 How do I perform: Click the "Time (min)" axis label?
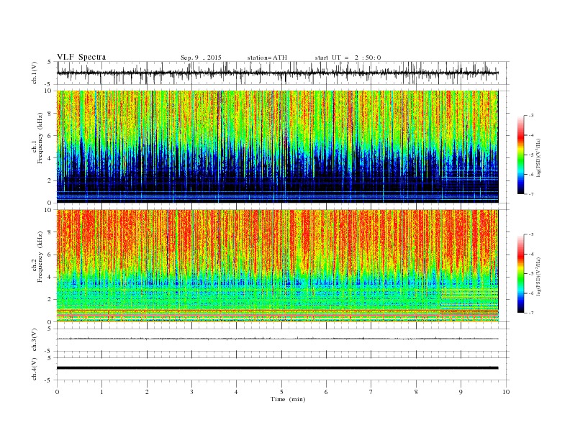tap(288, 399)
